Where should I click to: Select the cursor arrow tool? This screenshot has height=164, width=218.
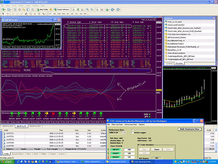click(3, 14)
